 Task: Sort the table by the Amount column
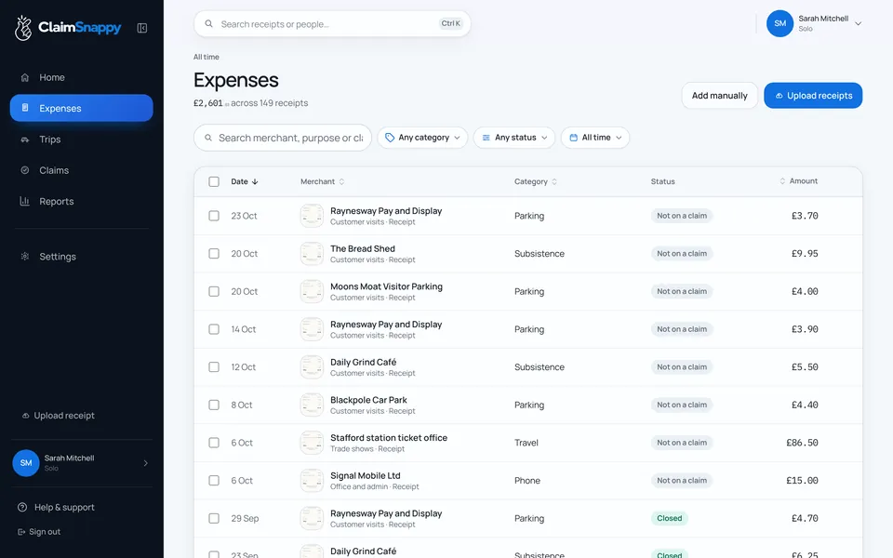[x=798, y=181]
